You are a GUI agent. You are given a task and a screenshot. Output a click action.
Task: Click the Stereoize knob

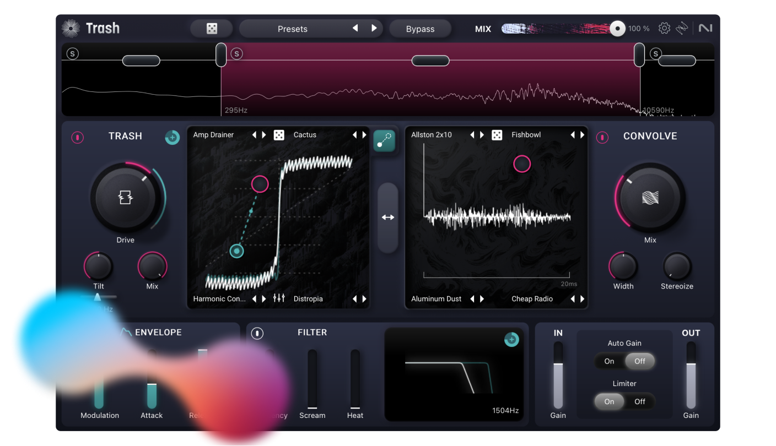(677, 267)
